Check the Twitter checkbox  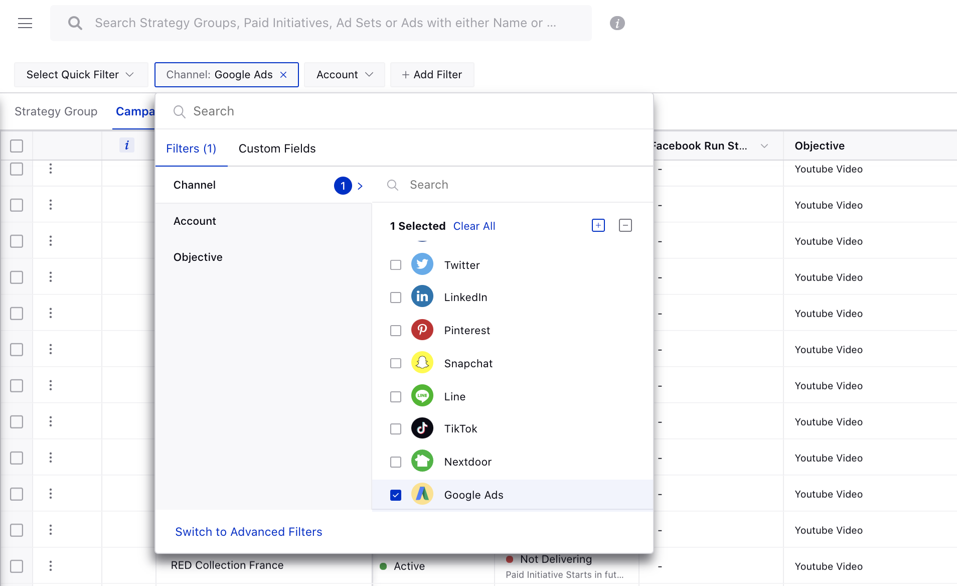(x=396, y=265)
